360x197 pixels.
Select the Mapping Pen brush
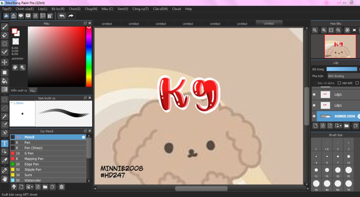tap(48, 159)
